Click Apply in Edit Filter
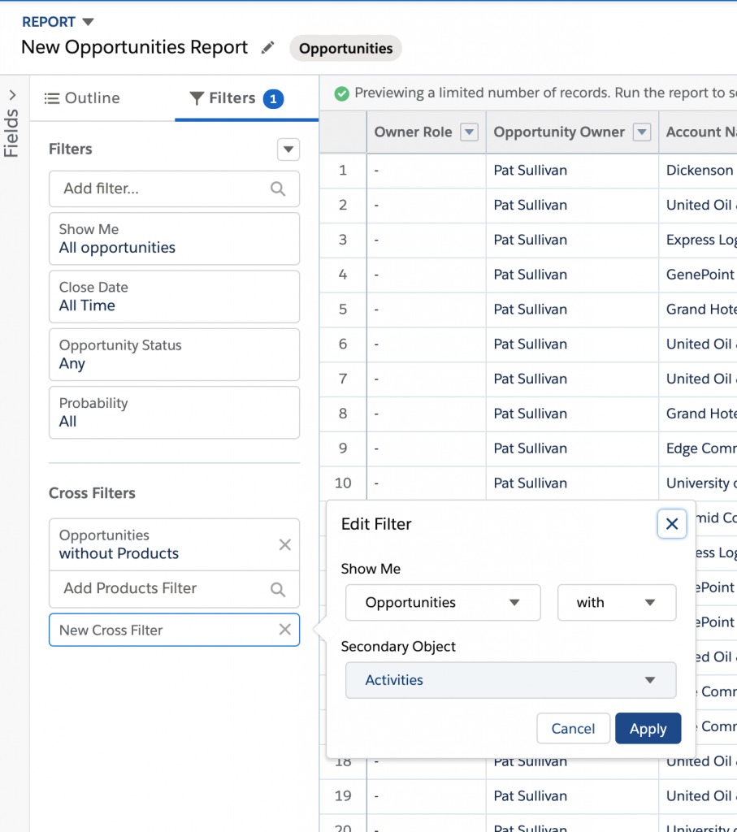The height and width of the screenshot is (832, 737). [x=648, y=729]
